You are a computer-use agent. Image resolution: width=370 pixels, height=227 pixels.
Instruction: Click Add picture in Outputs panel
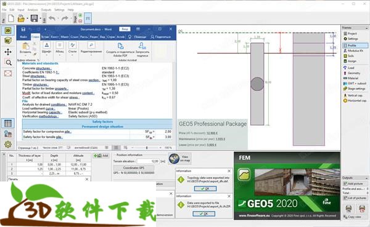pyautogui.click(x=353, y=183)
